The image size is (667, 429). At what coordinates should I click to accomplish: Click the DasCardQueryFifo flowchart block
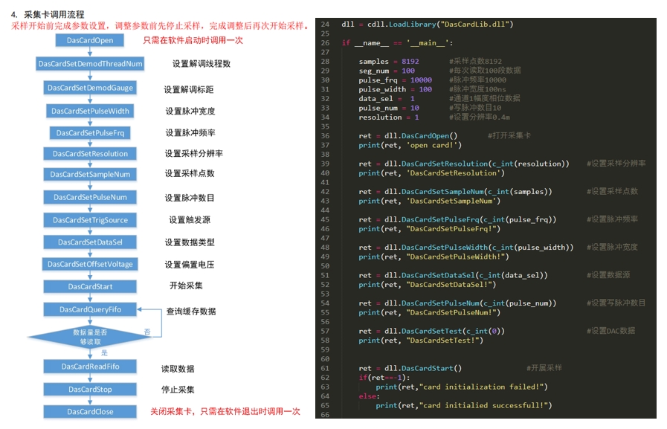tap(90, 309)
